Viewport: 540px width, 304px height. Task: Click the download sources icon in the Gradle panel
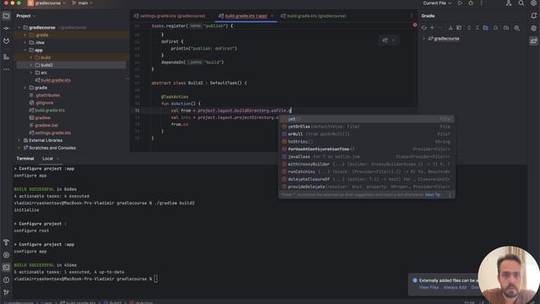click(451, 28)
